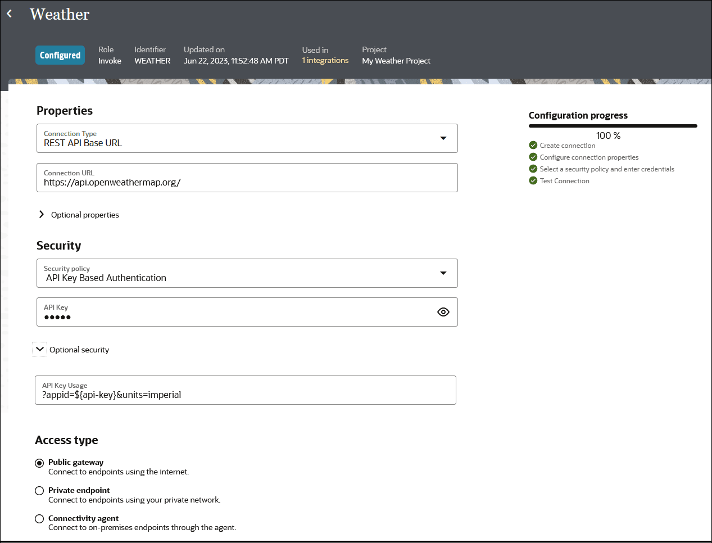The height and width of the screenshot is (543, 712).
Task: Click the security policy step checkmark icon
Action: pyautogui.click(x=533, y=169)
